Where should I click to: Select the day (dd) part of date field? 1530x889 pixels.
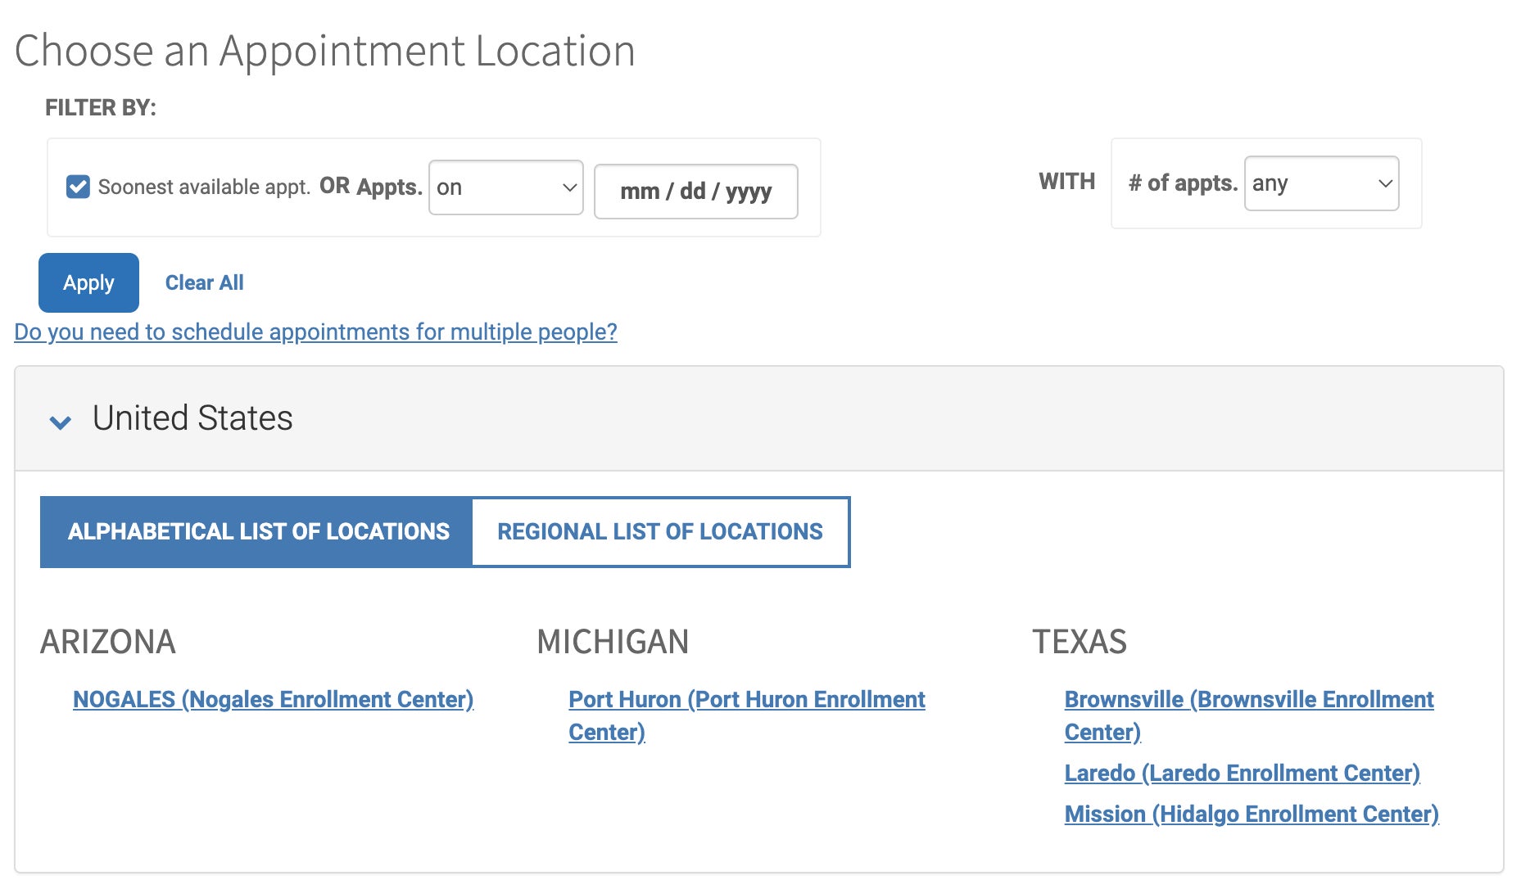coord(692,192)
